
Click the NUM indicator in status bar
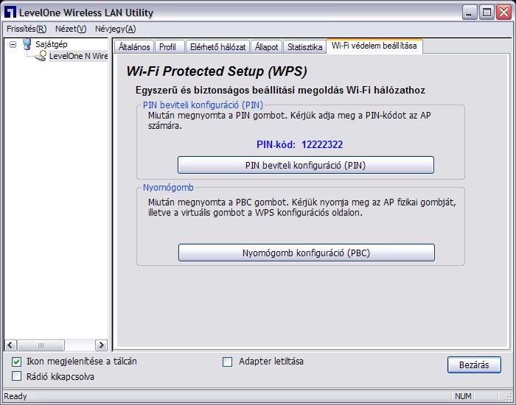463,396
